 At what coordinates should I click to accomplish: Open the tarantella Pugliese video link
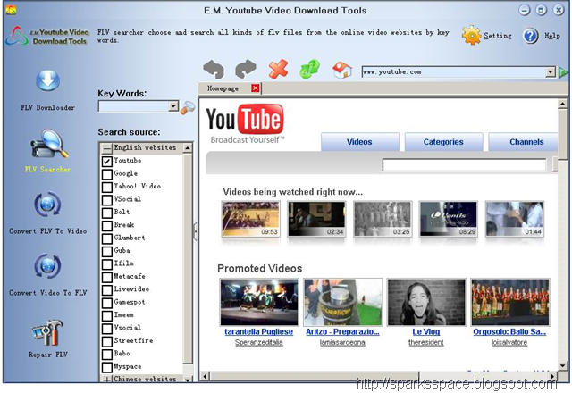pyautogui.click(x=258, y=331)
